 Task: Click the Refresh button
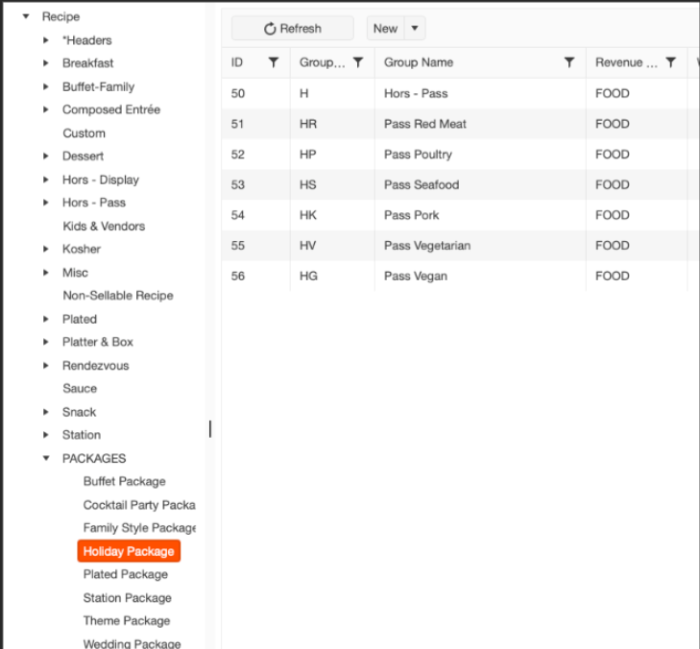click(x=293, y=29)
